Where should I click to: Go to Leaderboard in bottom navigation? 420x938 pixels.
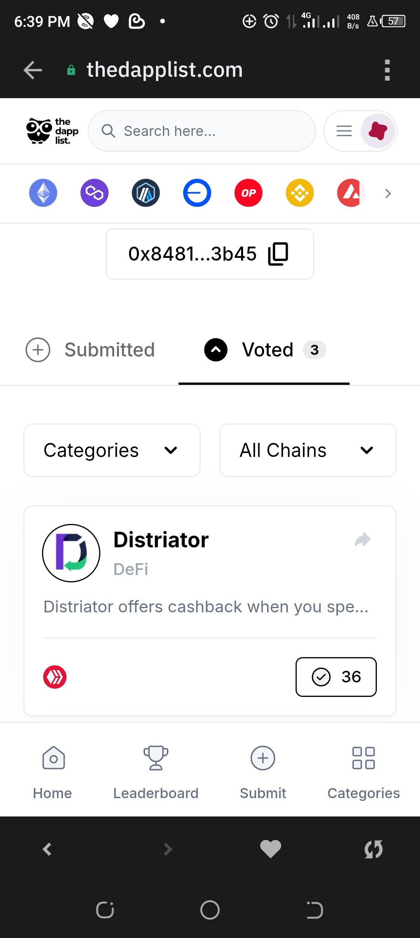coord(156,770)
